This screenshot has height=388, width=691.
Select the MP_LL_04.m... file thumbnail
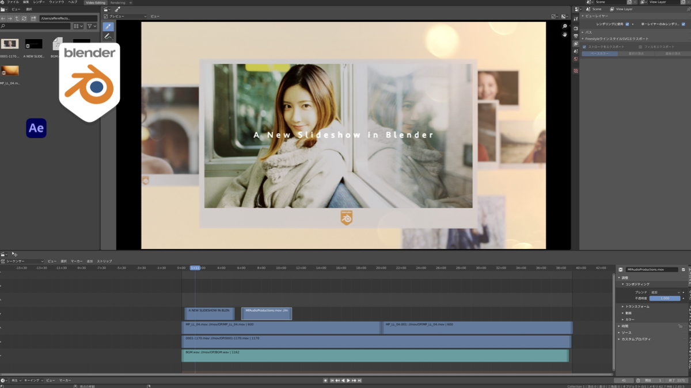click(x=10, y=71)
